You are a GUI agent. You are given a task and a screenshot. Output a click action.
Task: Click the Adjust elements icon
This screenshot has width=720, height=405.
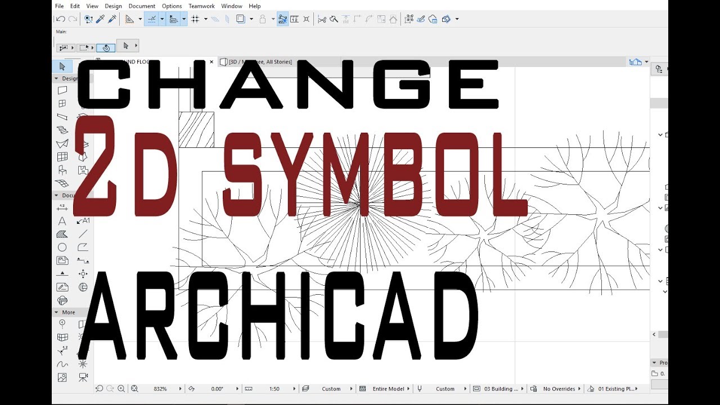[x=334, y=19]
